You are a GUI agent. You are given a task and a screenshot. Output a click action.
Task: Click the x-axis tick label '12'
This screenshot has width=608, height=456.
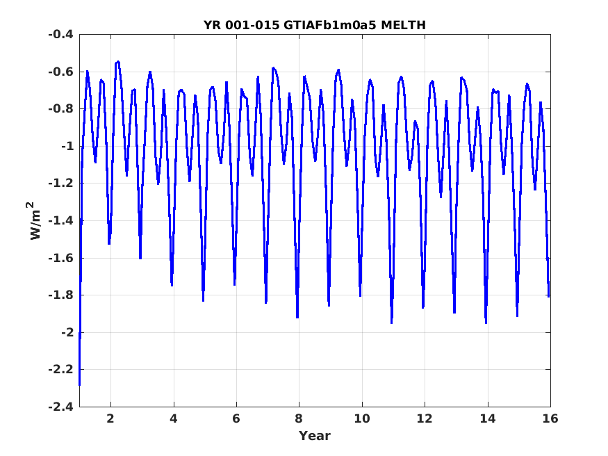pyautogui.click(x=425, y=418)
